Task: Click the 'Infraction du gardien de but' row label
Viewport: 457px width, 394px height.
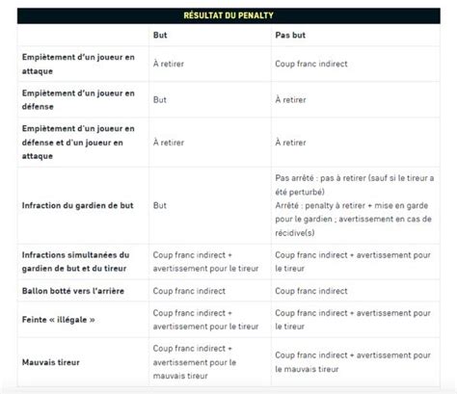Action: click(77, 205)
